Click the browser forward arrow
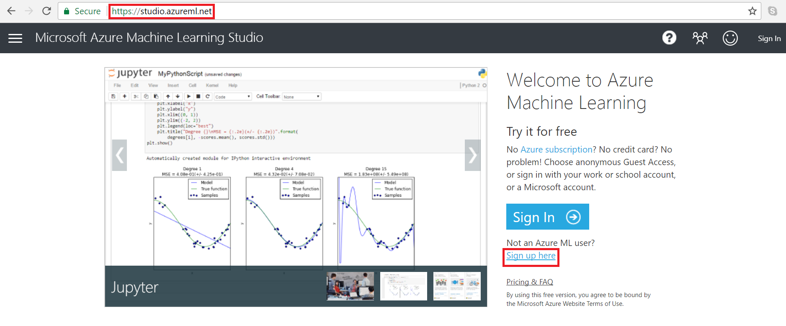The width and height of the screenshot is (786, 326). tap(29, 11)
